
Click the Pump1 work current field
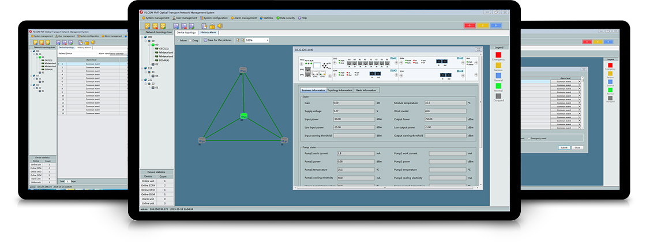click(356, 154)
